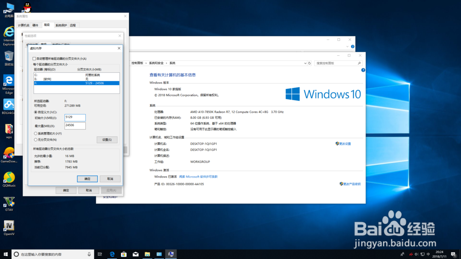Close the 虚拟内存 dialog
Image resolution: width=461 pixels, height=259 pixels.
(x=119, y=48)
